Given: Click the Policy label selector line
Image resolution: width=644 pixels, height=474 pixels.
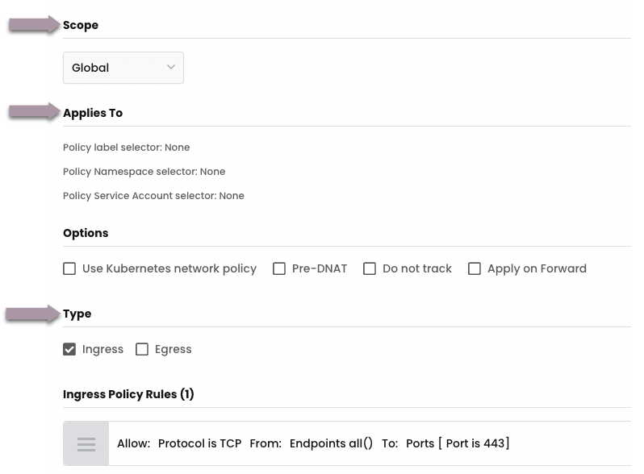Looking at the screenshot, I should pyautogui.click(x=127, y=148).
